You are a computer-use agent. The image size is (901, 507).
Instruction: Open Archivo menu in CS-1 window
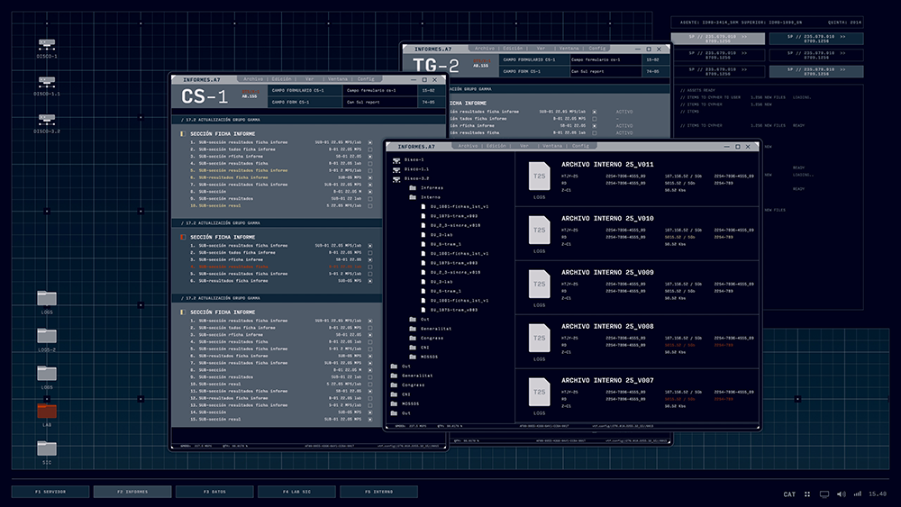253,79
